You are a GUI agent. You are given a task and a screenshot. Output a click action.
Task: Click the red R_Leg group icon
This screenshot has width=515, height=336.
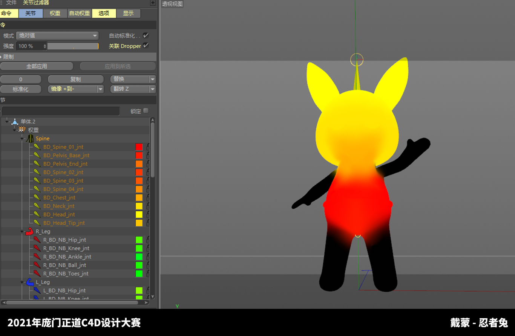click(29, 231)
